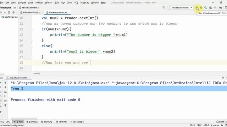The image size is (227, 127).
Task: Open the Help menu
Action: coord(103,2)
